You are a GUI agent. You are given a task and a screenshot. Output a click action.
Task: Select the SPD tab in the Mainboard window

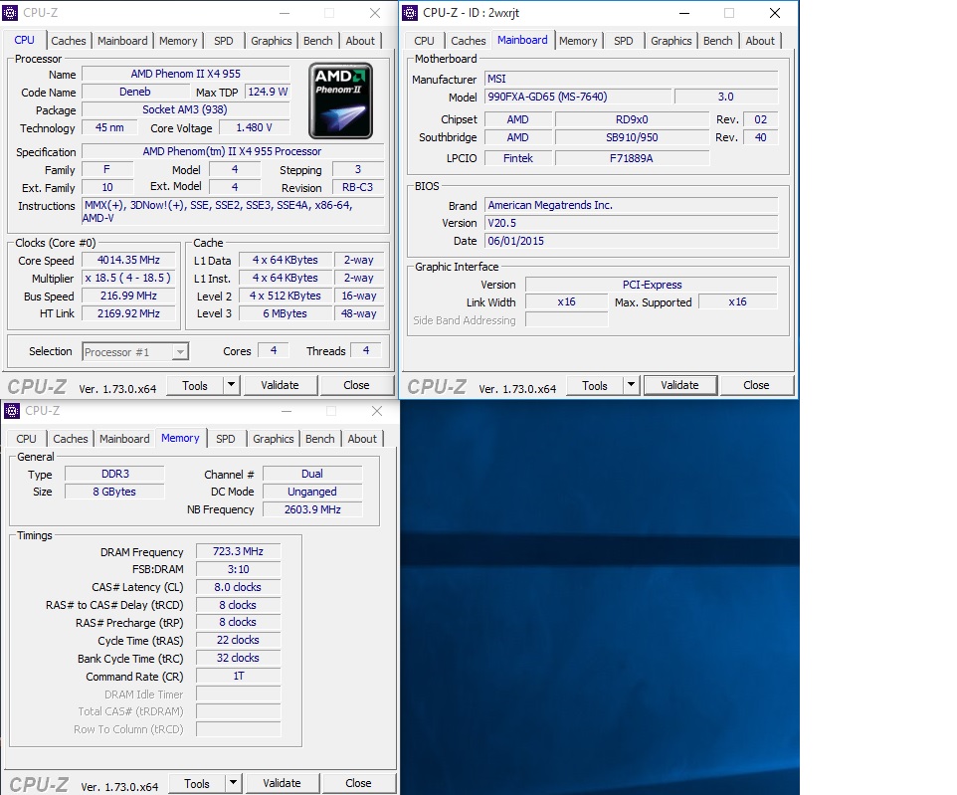pyautogui.click(x=623, y=41)
